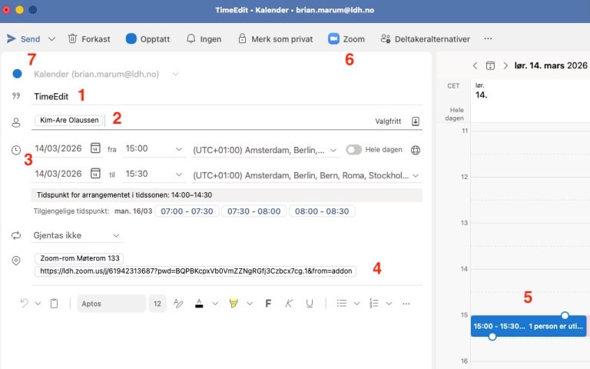Open numbered list style arrow
This screenshot has height=369, width=590.
389,304
